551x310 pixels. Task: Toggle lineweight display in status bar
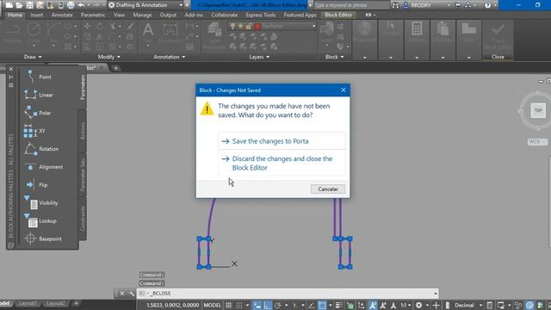pyautogui.click(x=338, y=305)
